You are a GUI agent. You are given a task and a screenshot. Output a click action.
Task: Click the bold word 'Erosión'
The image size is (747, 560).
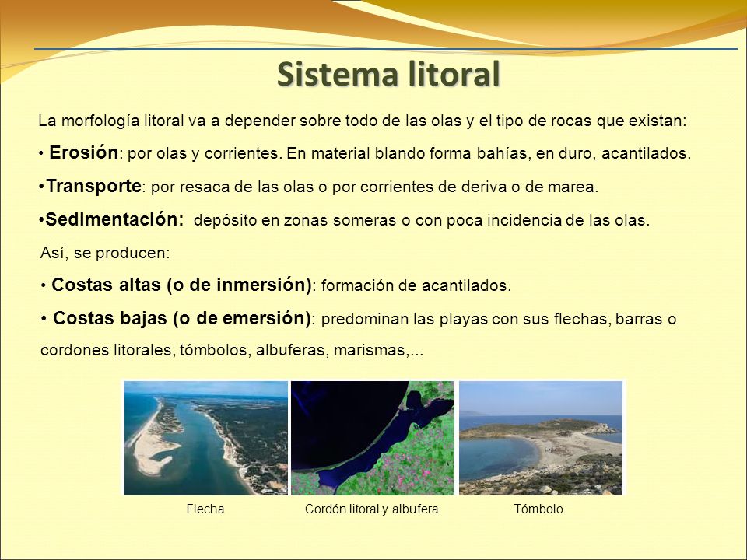(84, 152)
